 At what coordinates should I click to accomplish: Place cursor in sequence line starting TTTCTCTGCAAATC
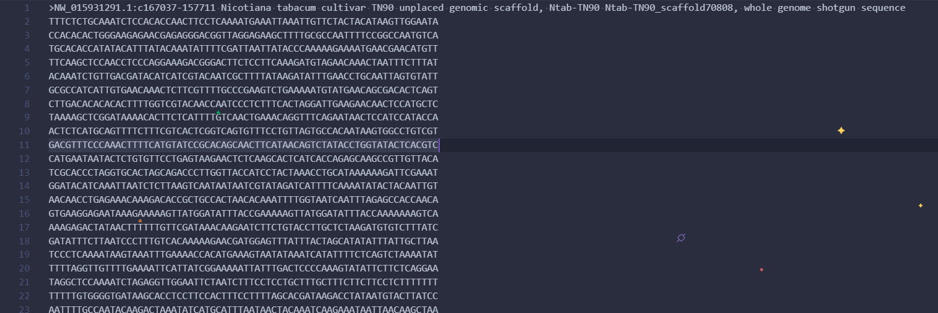pyautogui.click(x=243, y=22)
